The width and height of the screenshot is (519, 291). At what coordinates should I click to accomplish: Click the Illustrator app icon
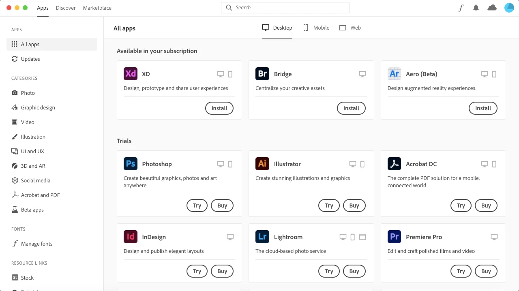pyautogui.click(x=262, y=164)
